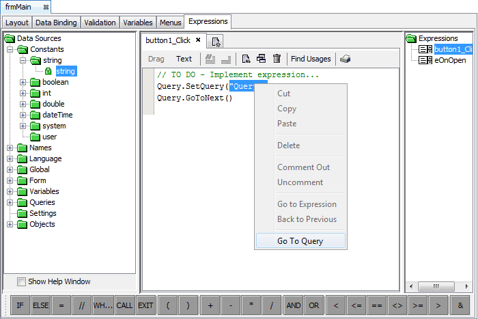Screen dimensions: 478x319
Task: Insert the ELSE keyword button
Action: [x=41, y=305]
